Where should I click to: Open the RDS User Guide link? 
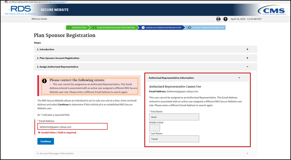[39, 19]
